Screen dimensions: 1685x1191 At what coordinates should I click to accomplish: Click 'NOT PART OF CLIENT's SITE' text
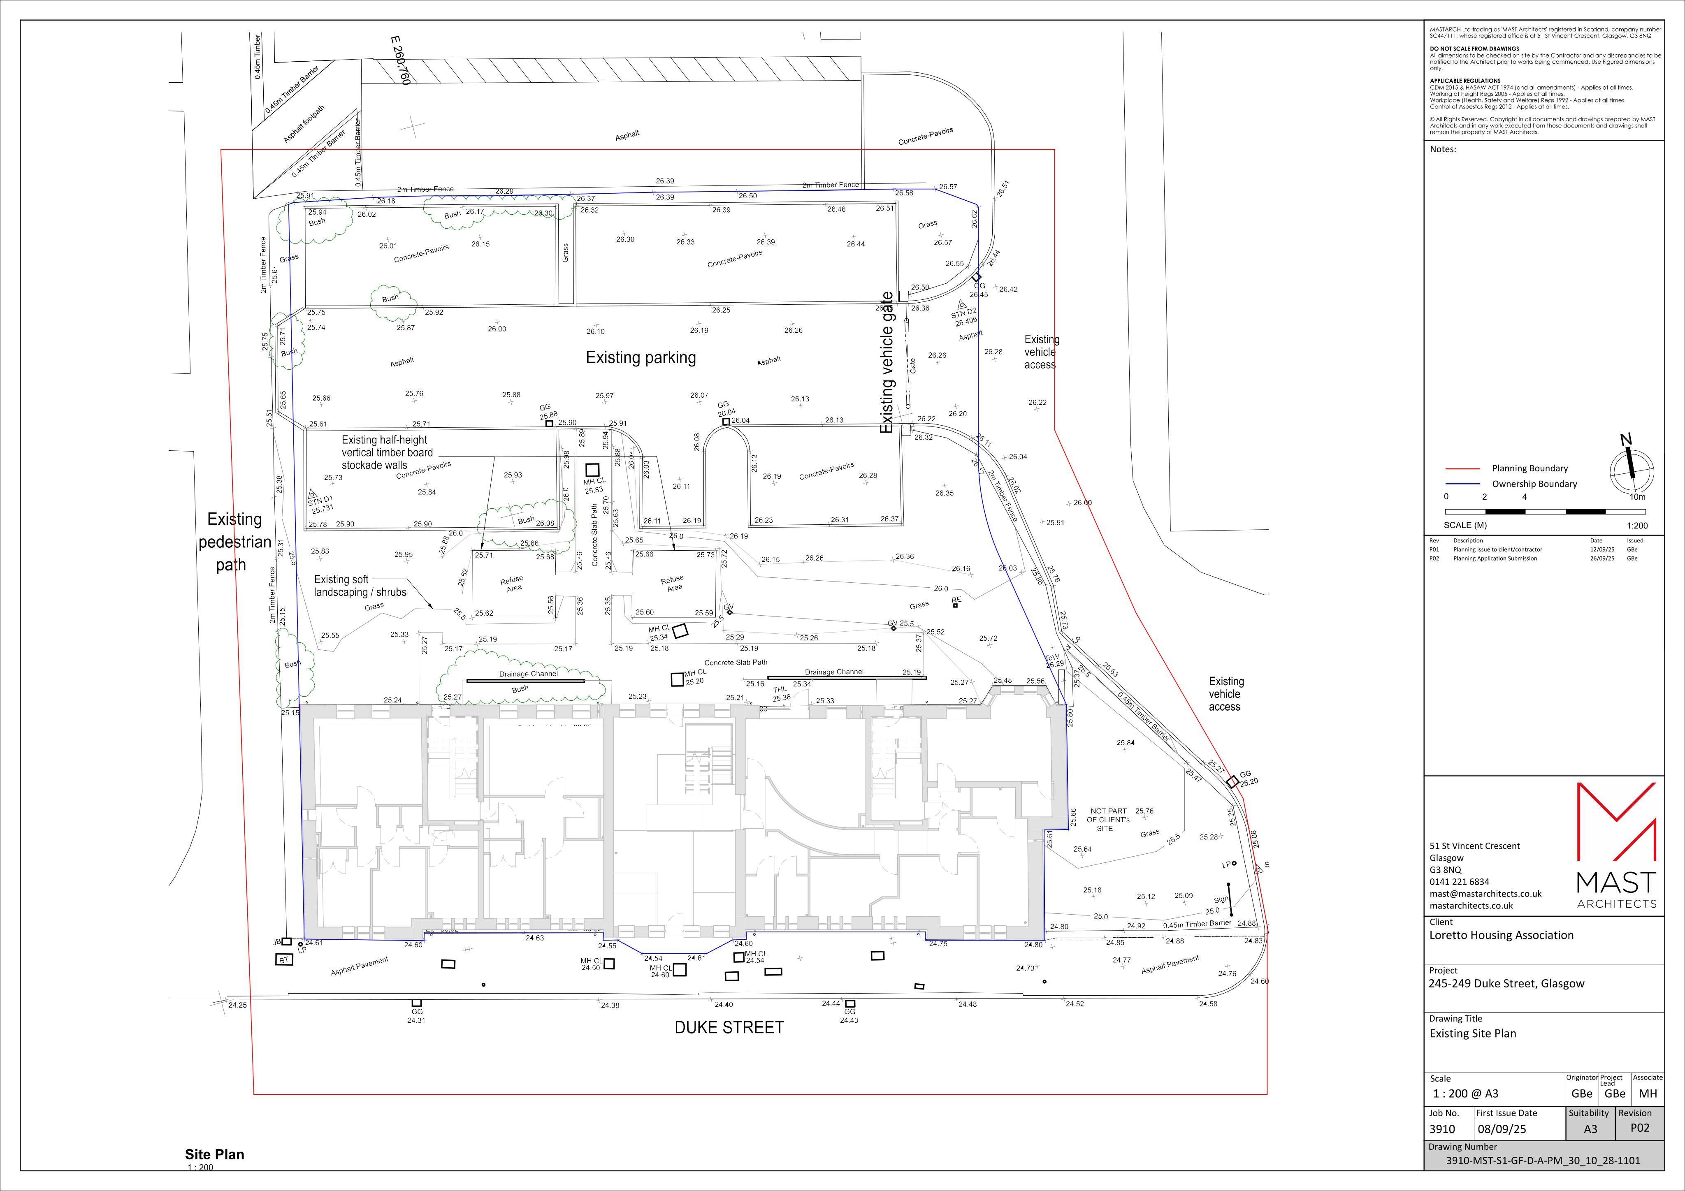tap(1107, 820)
